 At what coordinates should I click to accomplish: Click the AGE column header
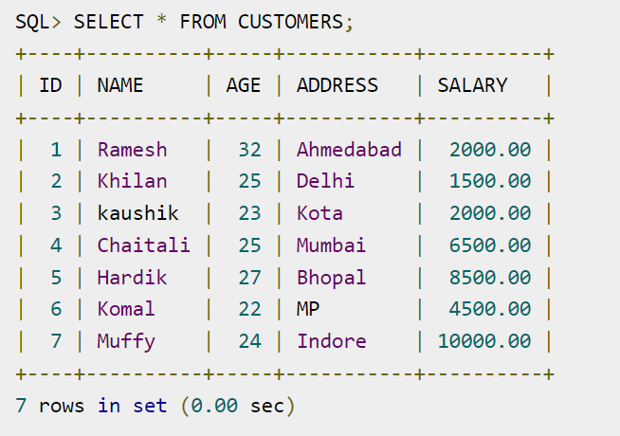(244, 85)
